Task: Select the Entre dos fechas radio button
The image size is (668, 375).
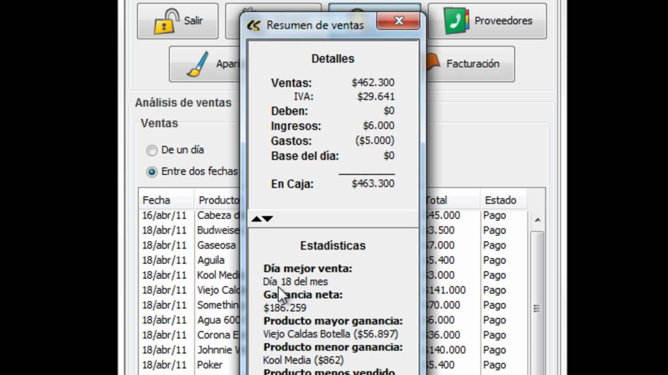Action: coord(151,171)
